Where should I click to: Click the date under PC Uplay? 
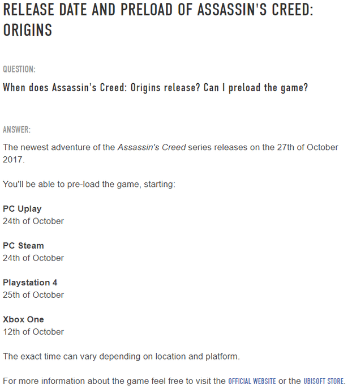[x=33, y=221]
